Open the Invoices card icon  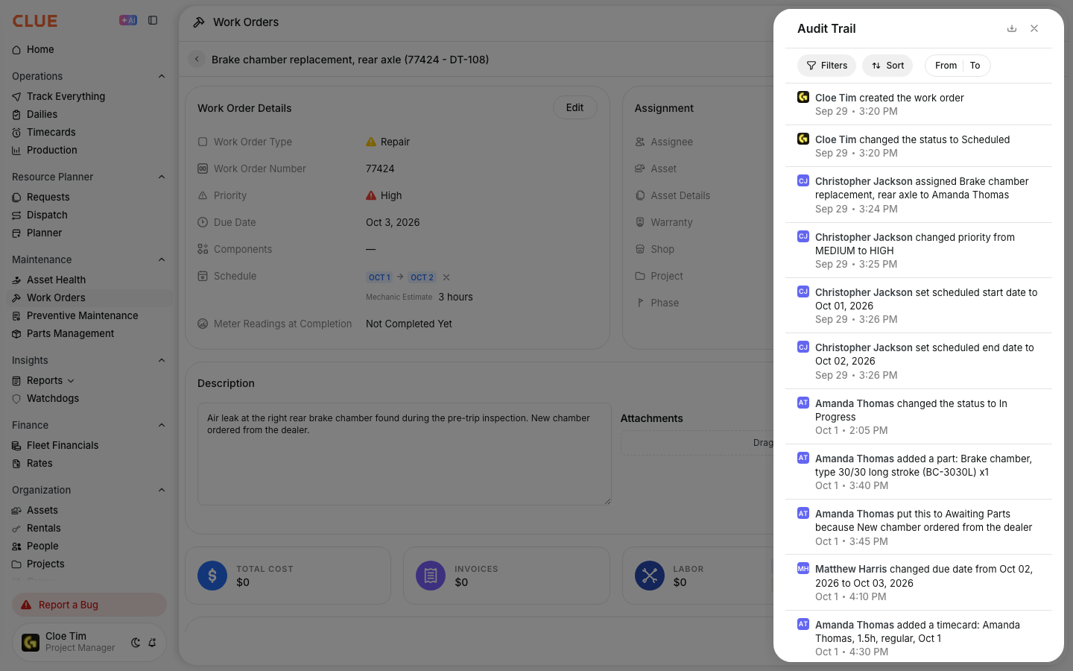coord(431,576)
